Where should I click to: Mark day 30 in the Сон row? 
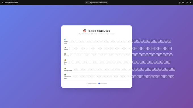(169, 62)
